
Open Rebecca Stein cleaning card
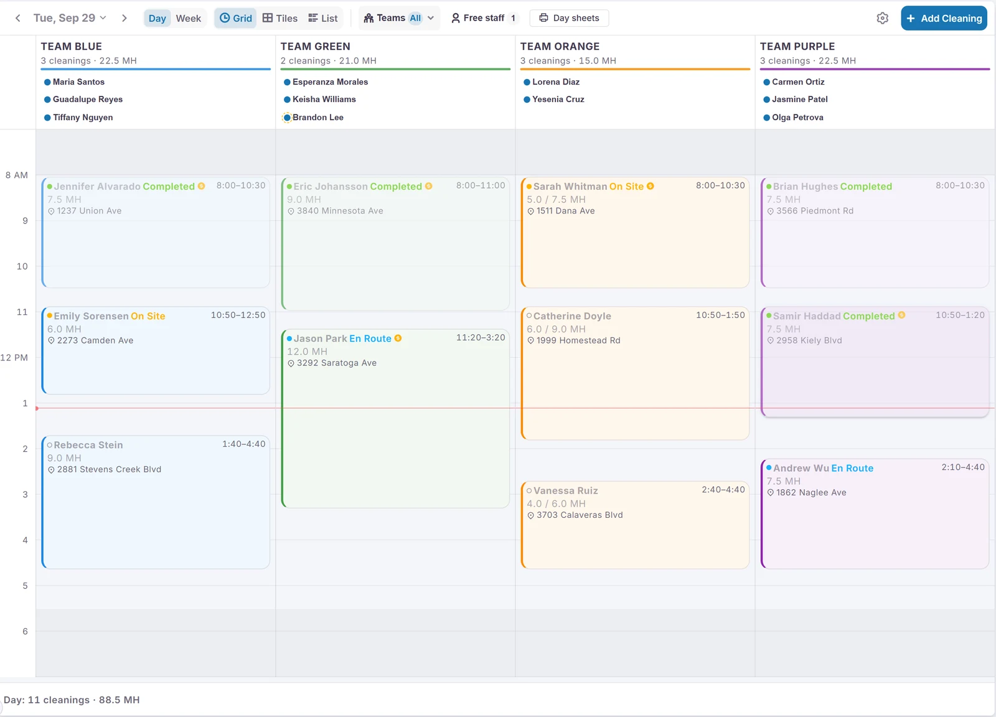(156, 502)
